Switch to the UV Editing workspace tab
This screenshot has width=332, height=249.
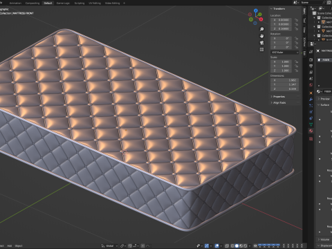click(x=95, y=3)
